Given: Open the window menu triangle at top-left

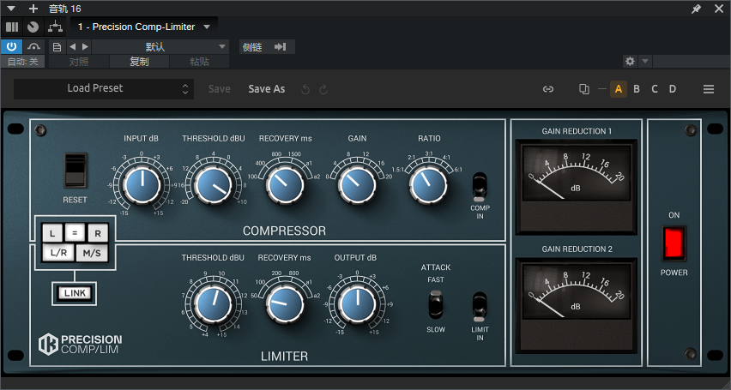Looking at the screenshot, I should point(11,9).
